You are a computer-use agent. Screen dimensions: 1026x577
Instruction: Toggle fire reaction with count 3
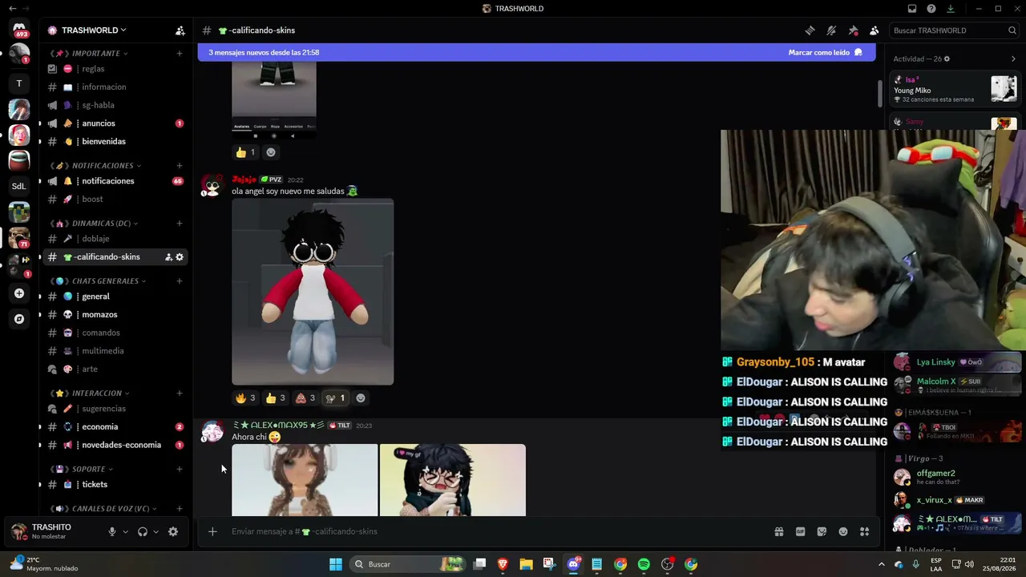click(245, 398)
